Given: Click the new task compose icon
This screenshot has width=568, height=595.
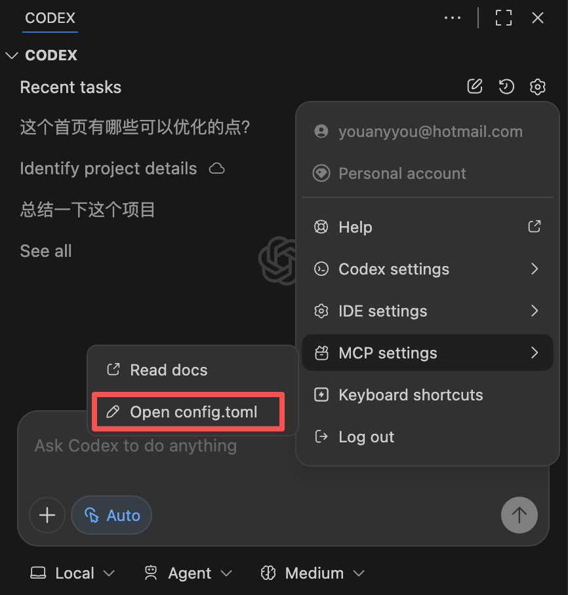Looking at the screenshot, I should coord(475,86).
